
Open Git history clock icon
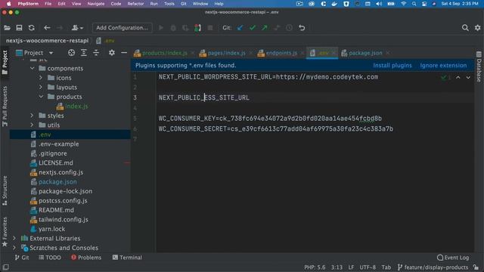pos(289,28)
